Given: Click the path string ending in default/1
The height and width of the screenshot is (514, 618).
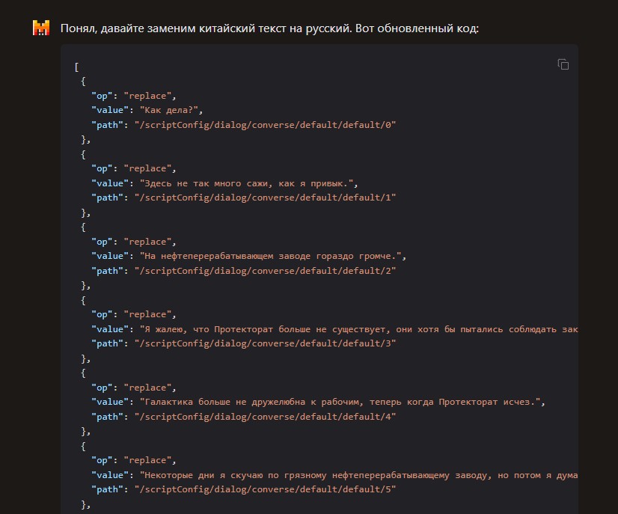Looking at the screenshot, I should point(265,198).
